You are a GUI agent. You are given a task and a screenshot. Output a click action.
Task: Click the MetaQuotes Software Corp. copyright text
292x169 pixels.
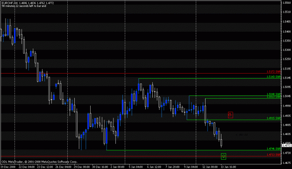click(x=39, y=162)
